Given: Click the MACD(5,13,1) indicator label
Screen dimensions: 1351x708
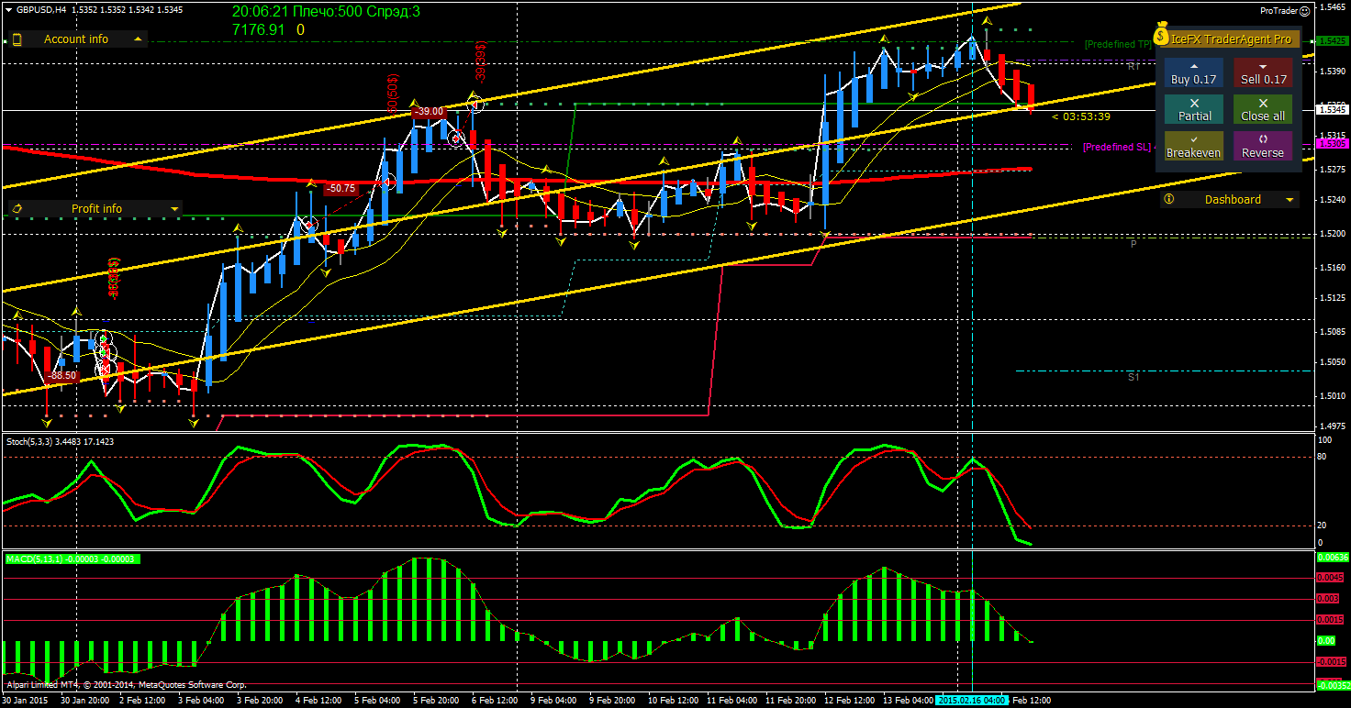Looking at the screenshot, I should coord(73,559).
